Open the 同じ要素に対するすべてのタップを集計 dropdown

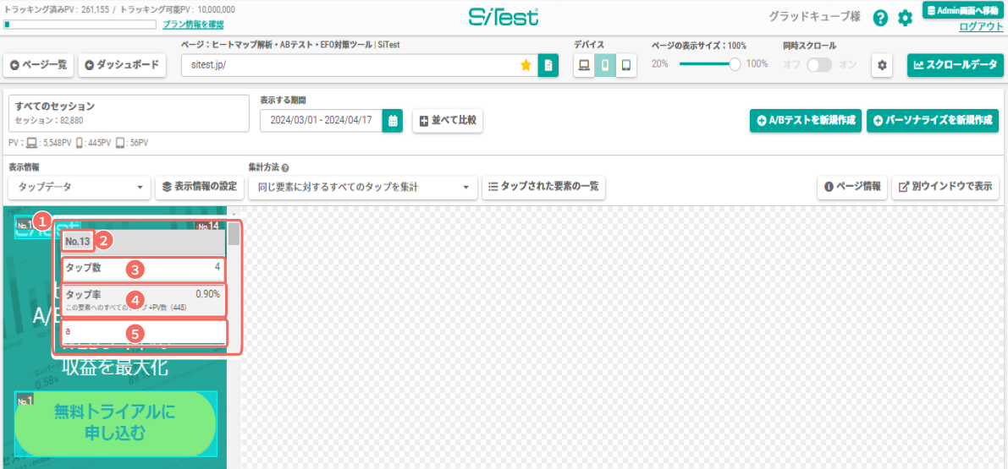pos(362,187)
